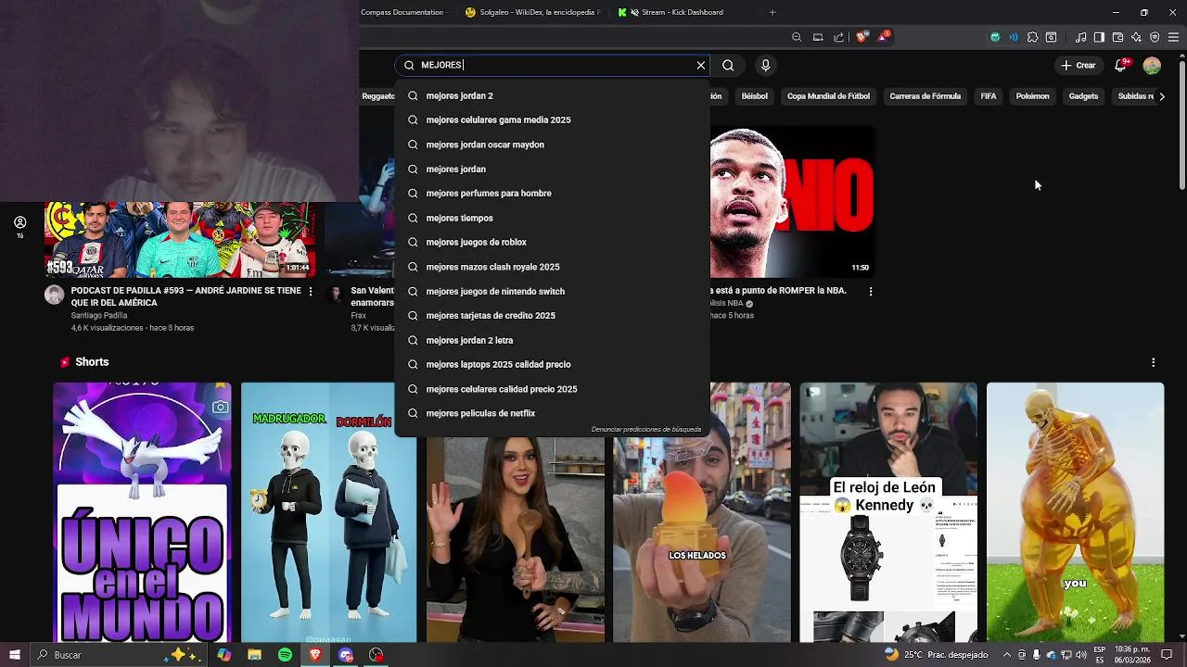
Task: Choose suggestion 'mejores peliculas de netflix'
Action: [553, 413]
